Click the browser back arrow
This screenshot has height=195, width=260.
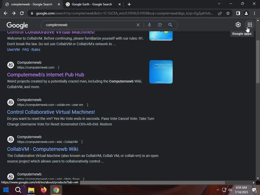pos(6,13)
